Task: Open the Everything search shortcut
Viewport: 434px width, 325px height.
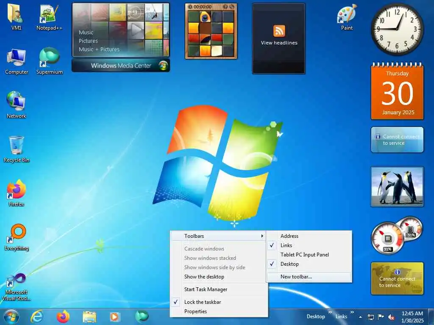Action: pyautogui.click(x=17, y=237)
